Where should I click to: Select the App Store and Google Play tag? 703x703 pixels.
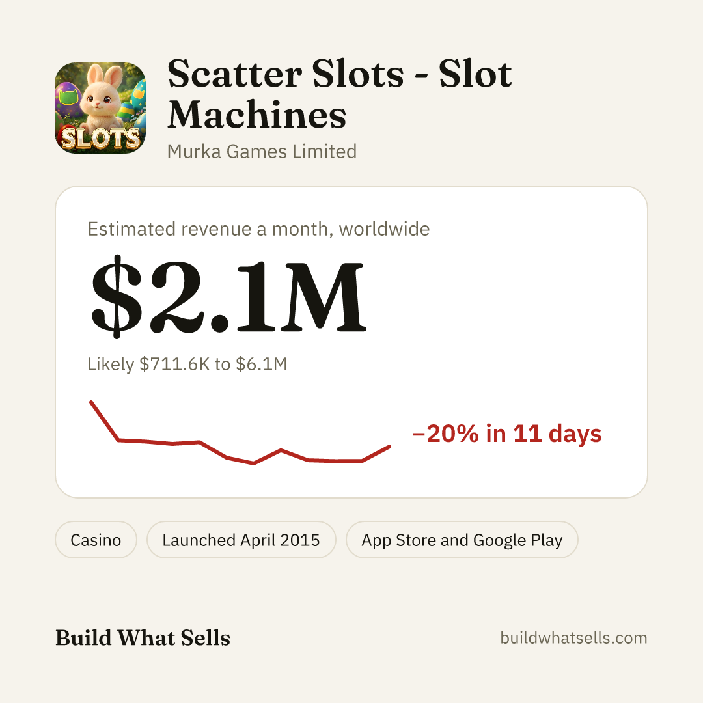tap(462, 540)
